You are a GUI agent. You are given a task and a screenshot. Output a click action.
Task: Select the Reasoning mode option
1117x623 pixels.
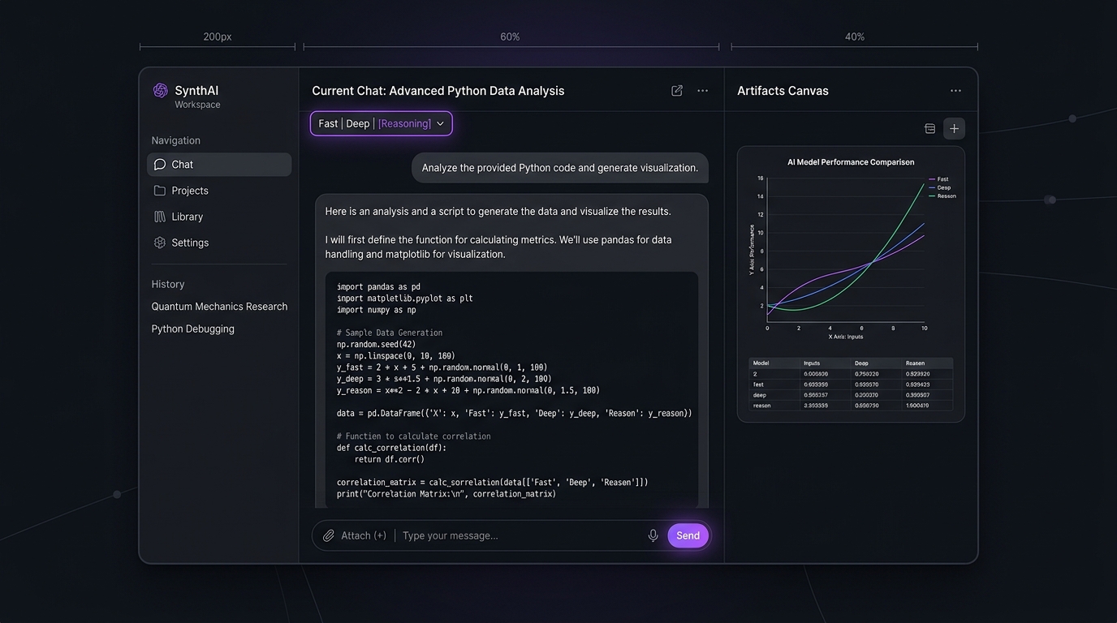click(404, 123)
